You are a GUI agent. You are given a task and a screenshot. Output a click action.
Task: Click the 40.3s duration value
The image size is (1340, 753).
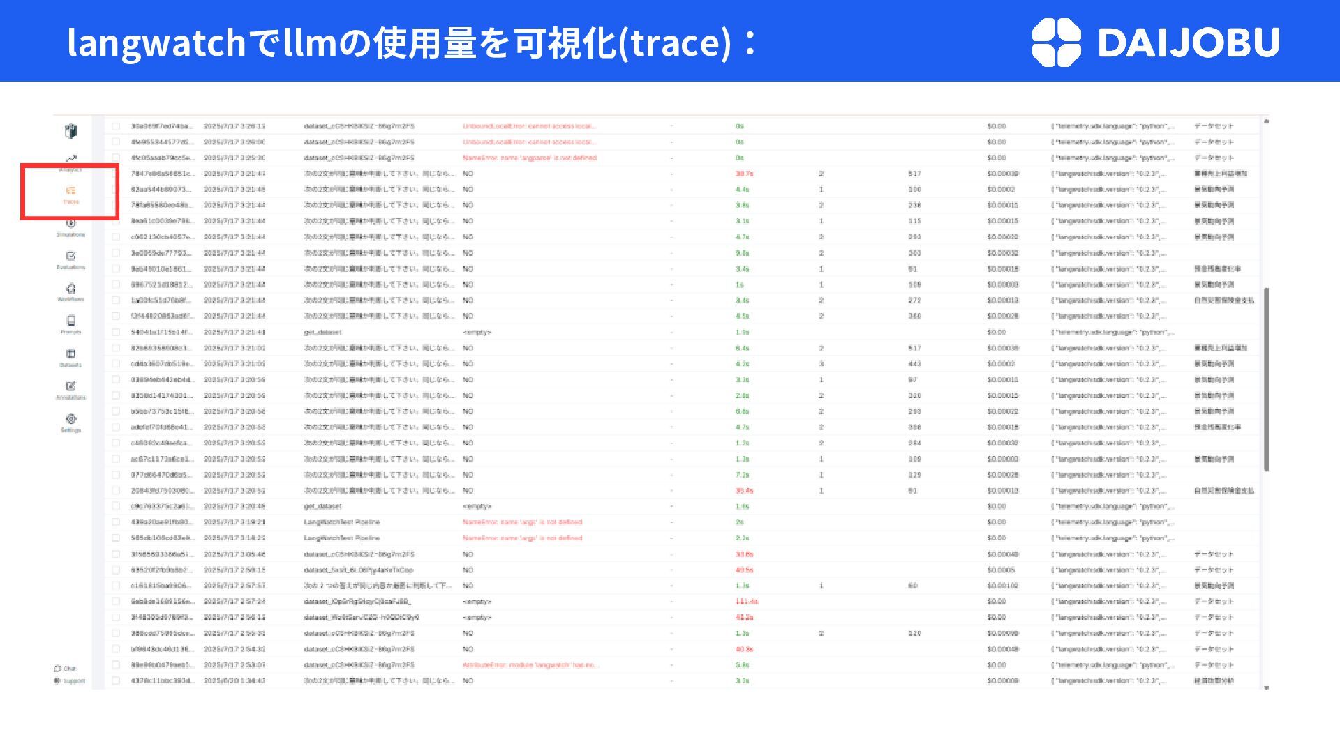coord(744,648)
